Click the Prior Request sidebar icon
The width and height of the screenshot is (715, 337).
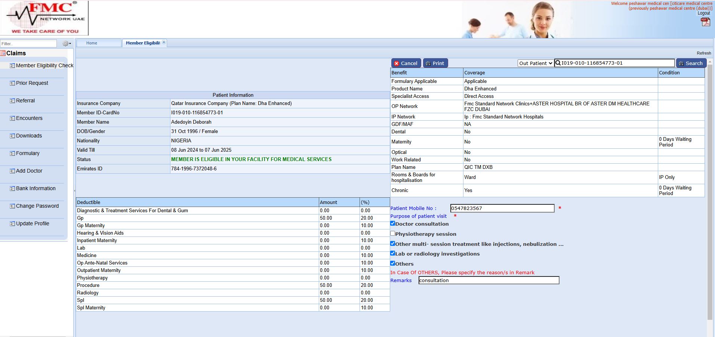[x=12, y=83]
